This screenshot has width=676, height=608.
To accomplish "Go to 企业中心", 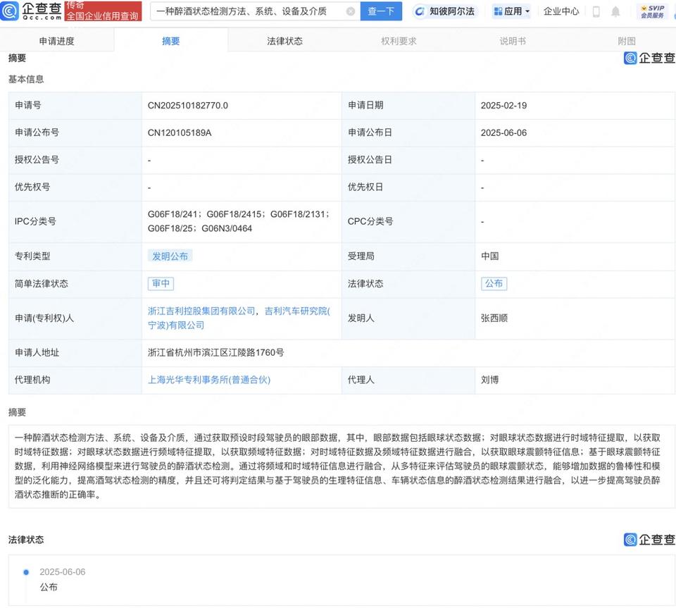I will click(x=561, y=12).
